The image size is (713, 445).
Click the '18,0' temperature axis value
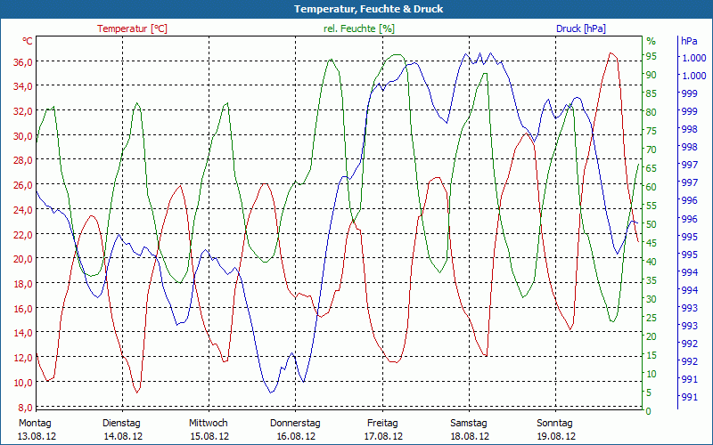pyautogui.click(x=23, y=284)
